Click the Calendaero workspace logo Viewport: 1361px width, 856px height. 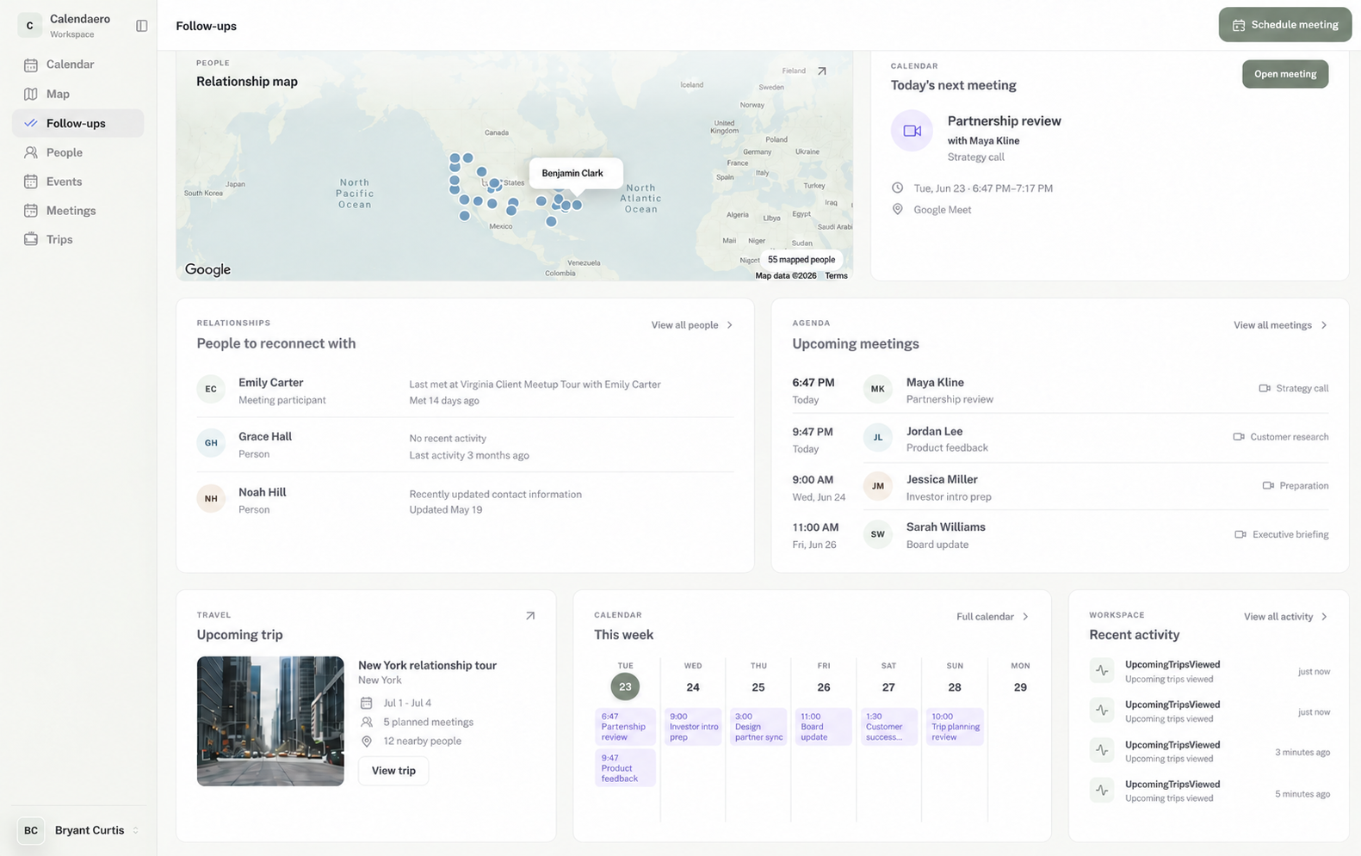click(29, 26)
